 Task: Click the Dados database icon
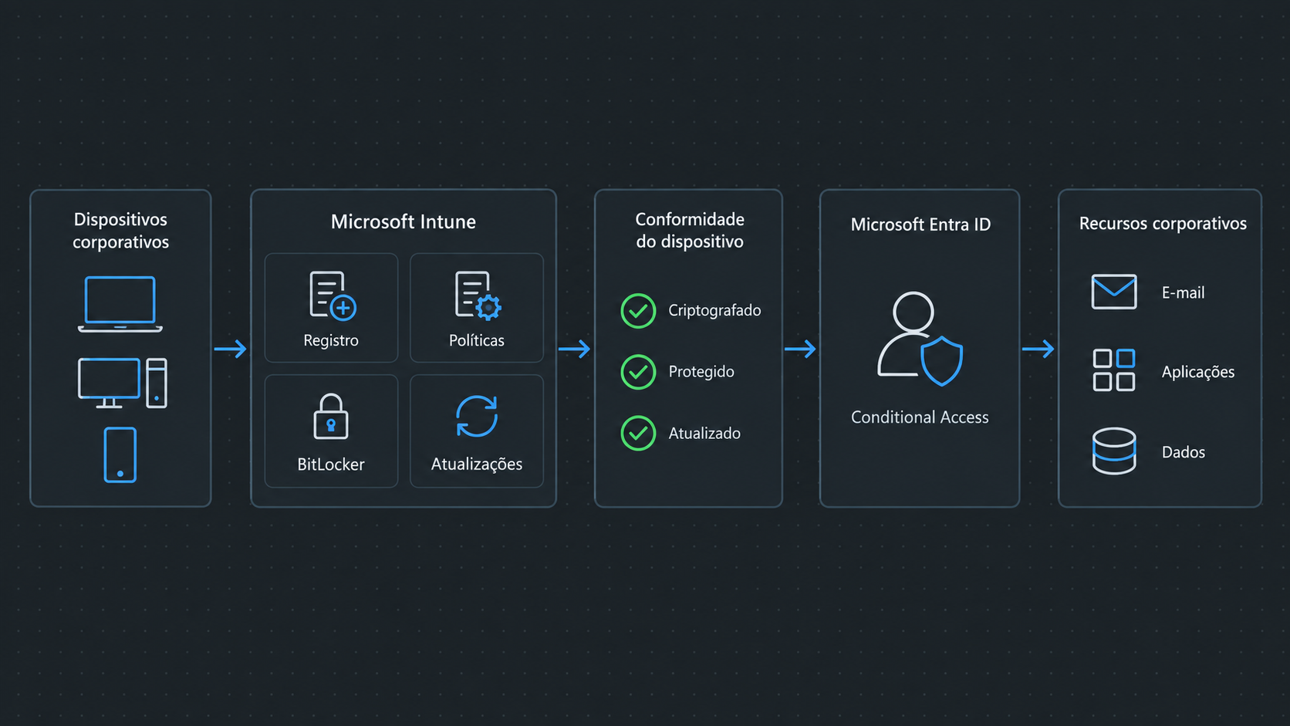tap(1114, 451)
